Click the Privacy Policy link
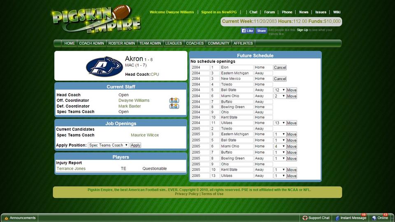This screenshot has height=222, width=395. (186, 194)
